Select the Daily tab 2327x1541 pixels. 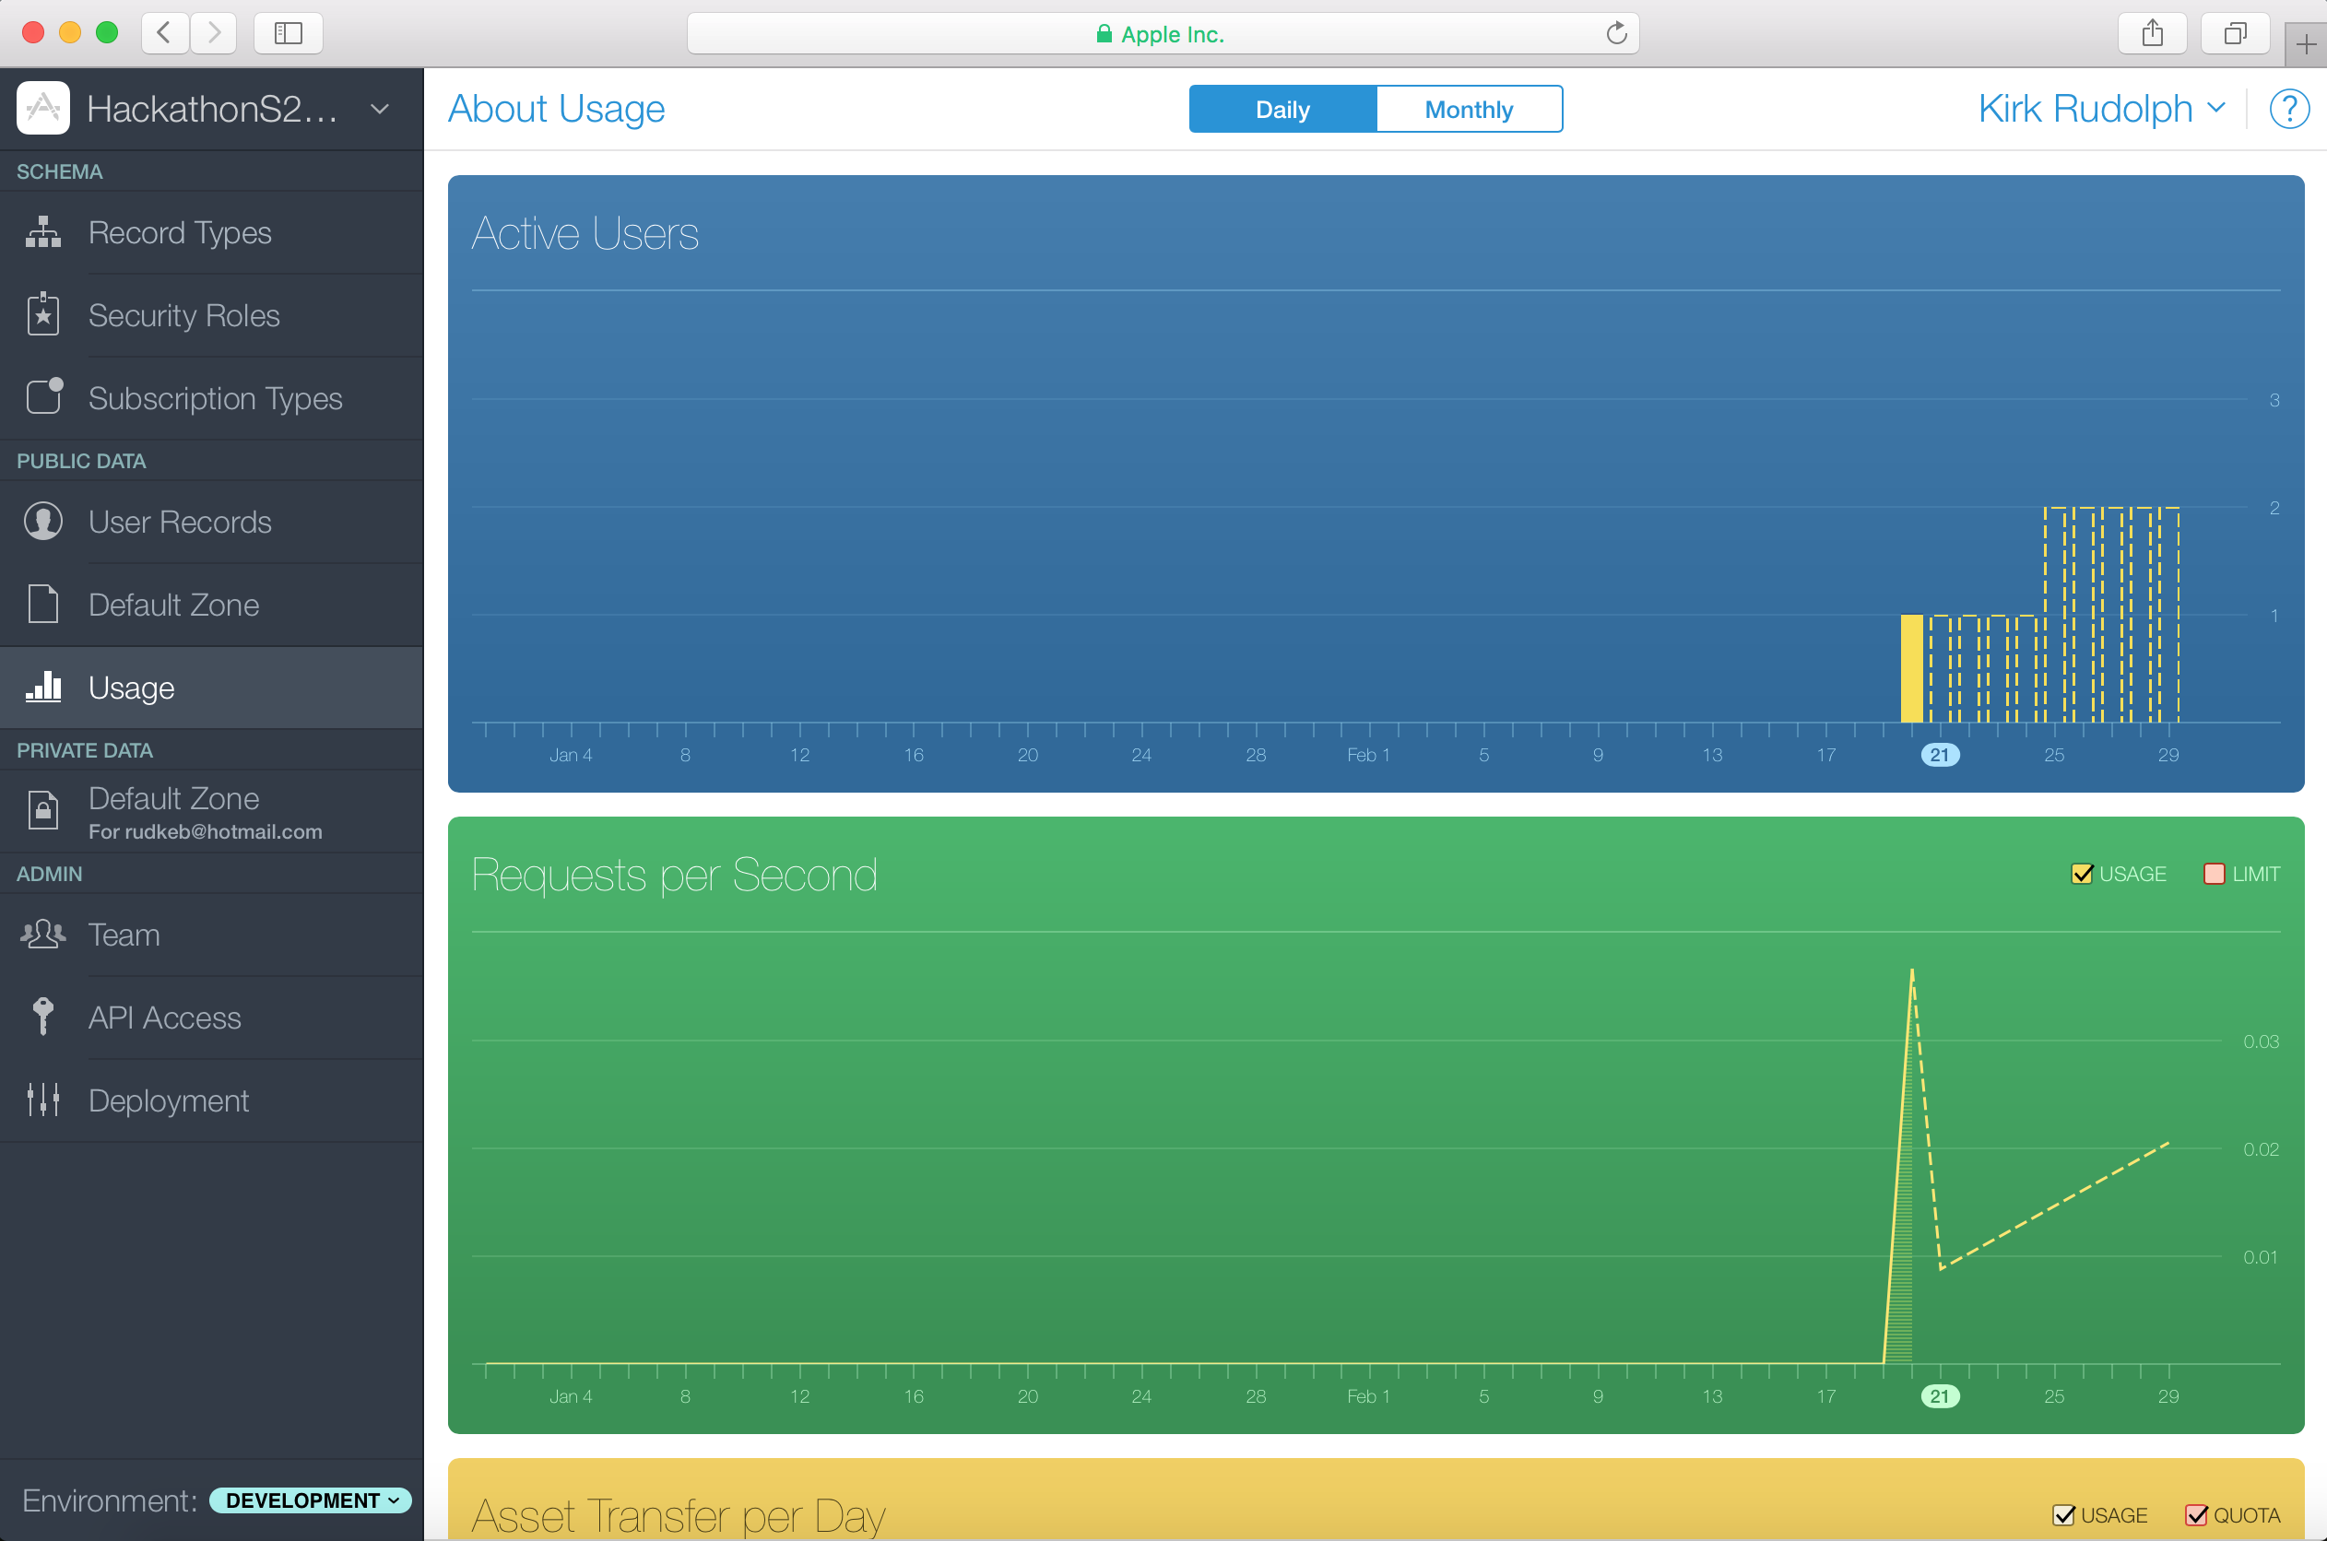1282,109
